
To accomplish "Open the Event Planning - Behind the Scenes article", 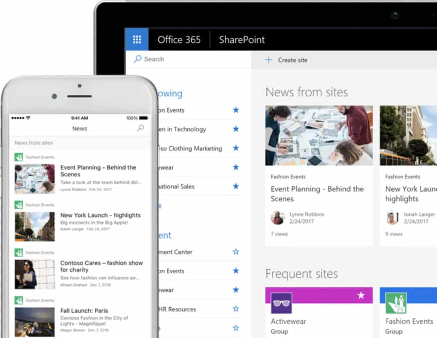I will tap(317, 194).
